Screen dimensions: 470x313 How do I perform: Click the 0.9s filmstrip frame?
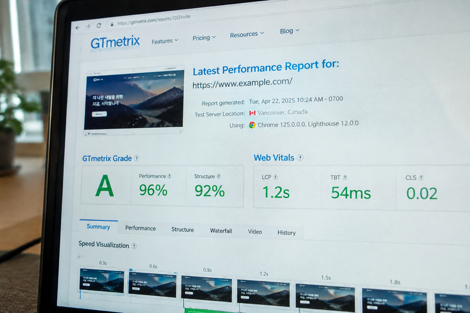coord(207,288)
